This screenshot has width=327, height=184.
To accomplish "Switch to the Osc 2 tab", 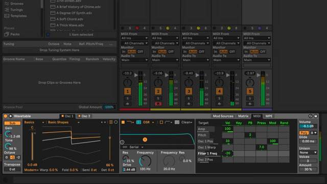I will click(x=84, y=116).
